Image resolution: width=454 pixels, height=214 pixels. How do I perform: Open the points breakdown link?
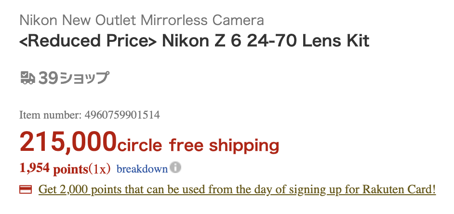[142, 169]
